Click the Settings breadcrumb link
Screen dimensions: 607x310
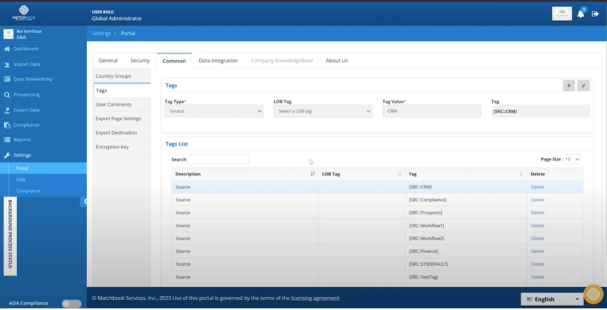point(102,33)
